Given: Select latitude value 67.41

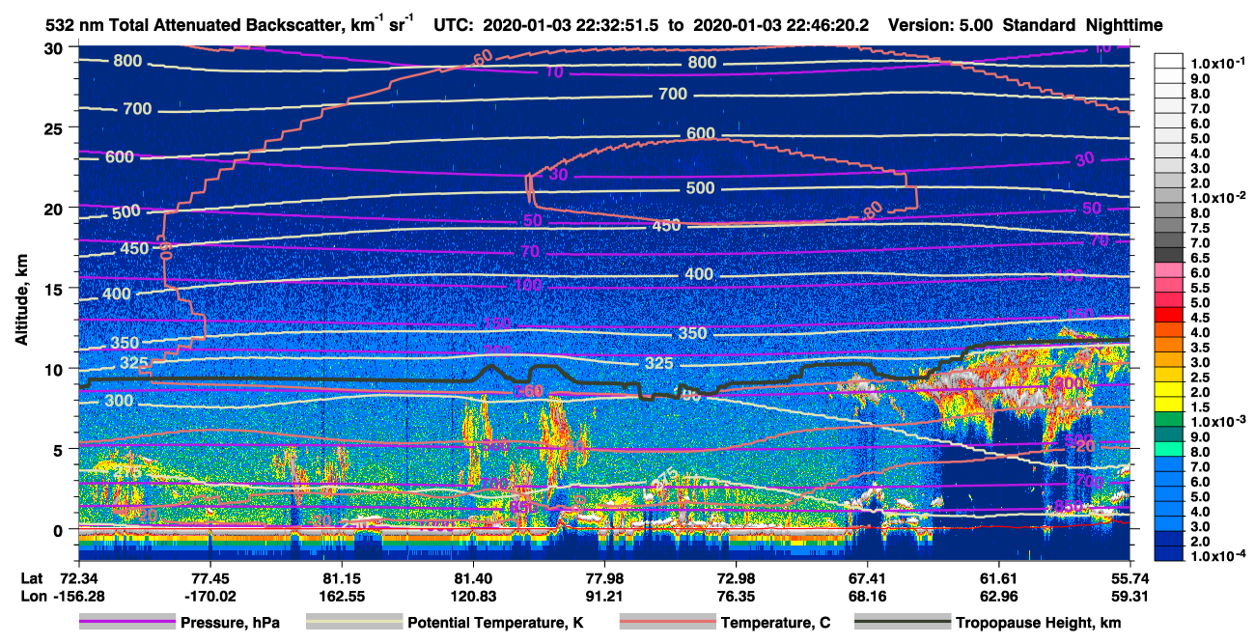Looking at the screenshot, I should click(x=867, y=577).
